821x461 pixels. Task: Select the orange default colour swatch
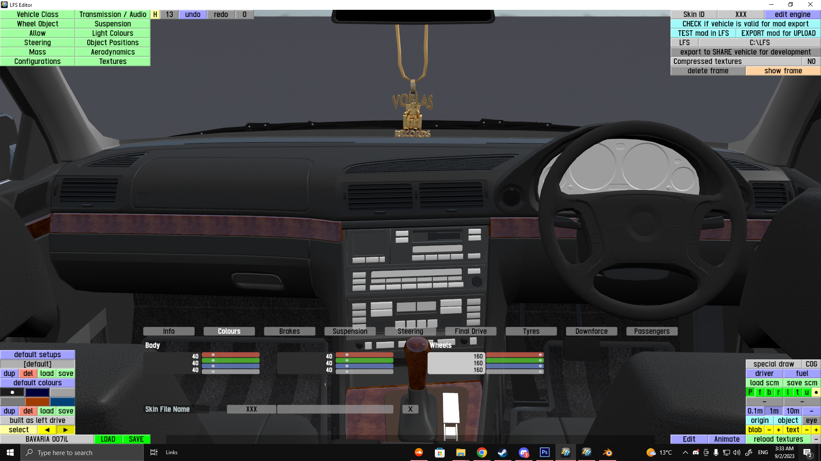tap(38, 402)
